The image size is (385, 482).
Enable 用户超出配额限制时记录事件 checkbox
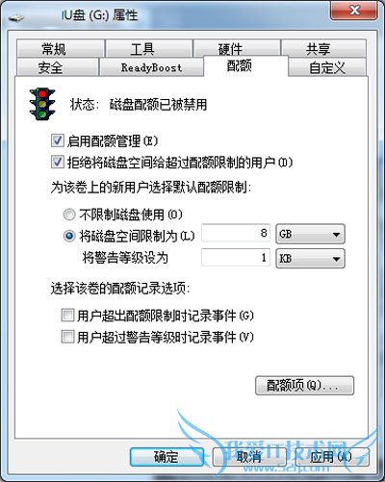click(67, 316)
